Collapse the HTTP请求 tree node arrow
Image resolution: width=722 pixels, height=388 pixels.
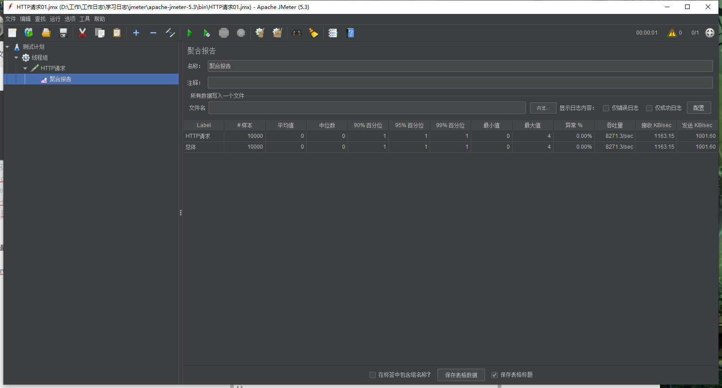(25, 68)
